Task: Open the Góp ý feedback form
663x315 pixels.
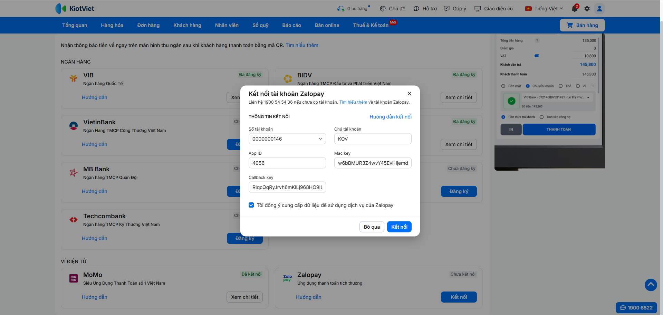Action: pyautogui.click(x=455, y=9)
